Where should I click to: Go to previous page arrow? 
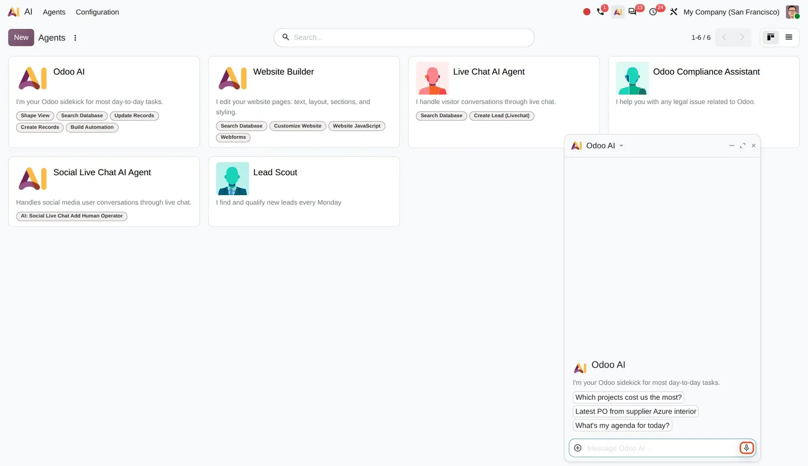pos(724,37)
